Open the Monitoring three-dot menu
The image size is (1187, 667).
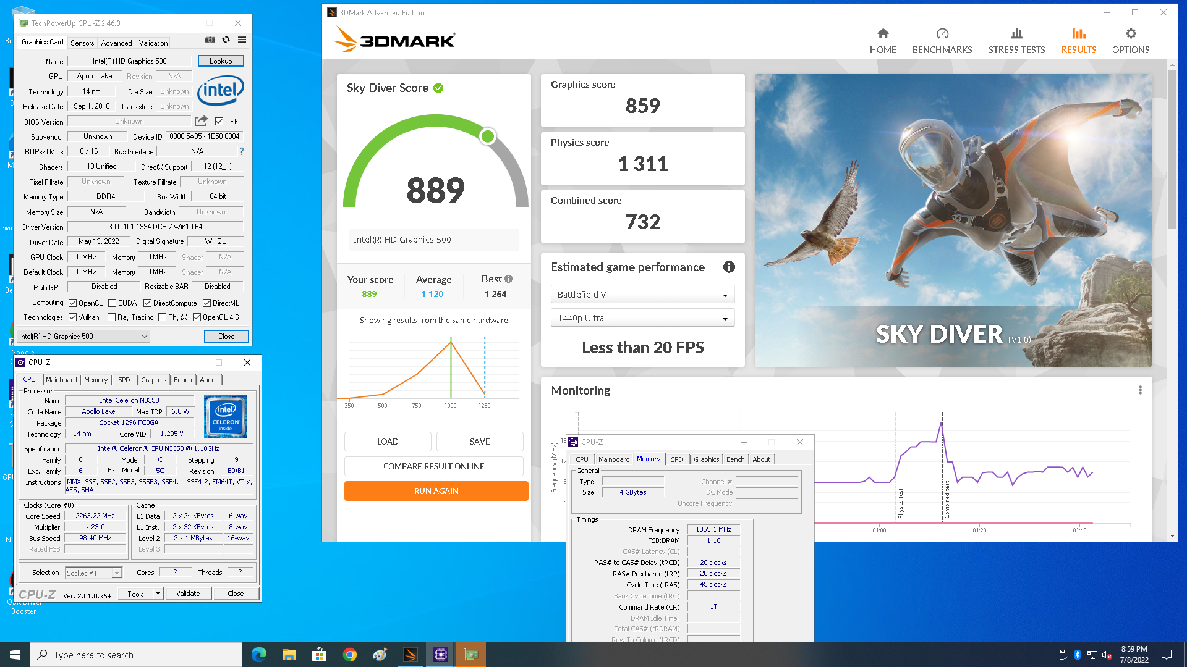(x=1141, y=390)
